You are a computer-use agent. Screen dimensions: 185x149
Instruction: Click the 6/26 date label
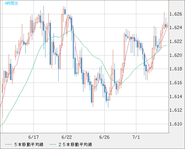pos(104,137)
